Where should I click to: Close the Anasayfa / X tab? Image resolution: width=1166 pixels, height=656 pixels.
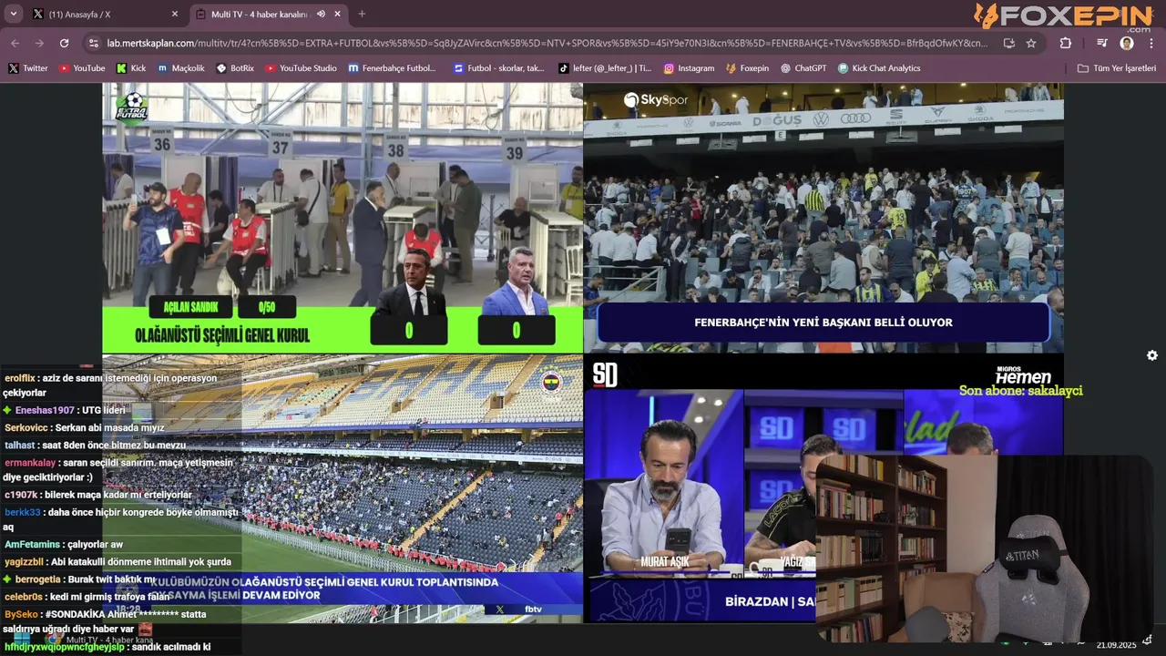click(x=175, y=14)
